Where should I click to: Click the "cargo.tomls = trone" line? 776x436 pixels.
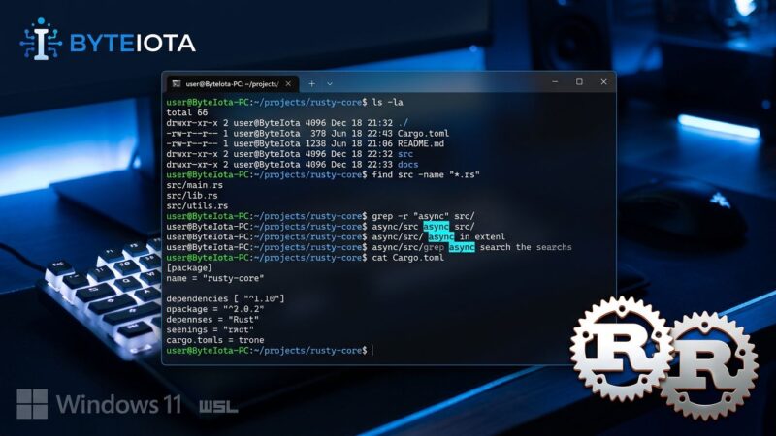[214, 341]
